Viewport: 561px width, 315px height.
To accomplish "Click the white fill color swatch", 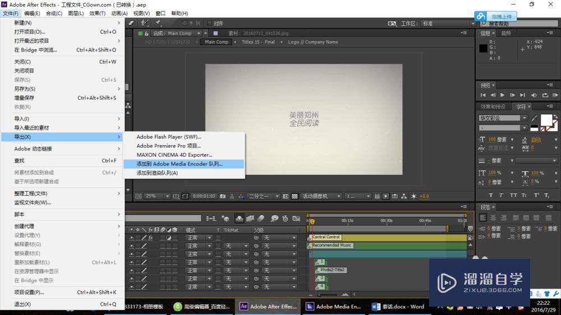I will (x=546, y=120).
